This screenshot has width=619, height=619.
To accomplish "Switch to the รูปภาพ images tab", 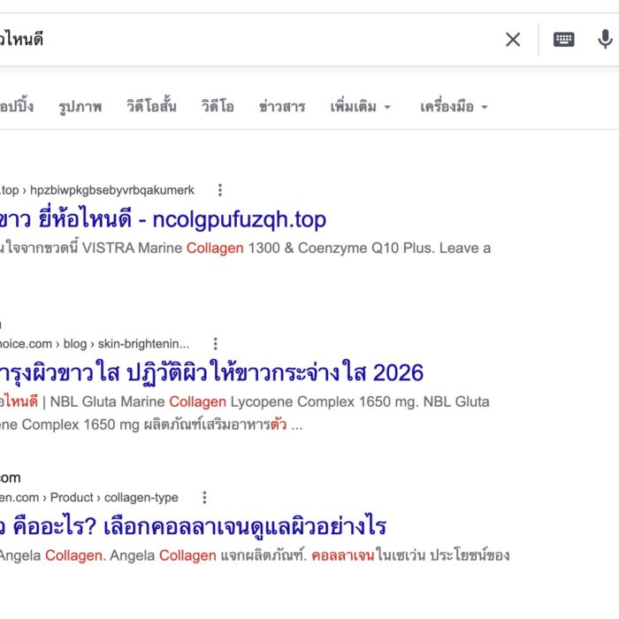I will (80, 107).
